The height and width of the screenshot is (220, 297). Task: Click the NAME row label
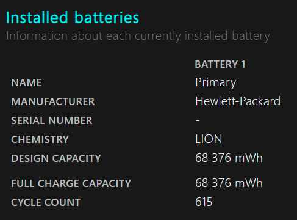pos(26,82)
